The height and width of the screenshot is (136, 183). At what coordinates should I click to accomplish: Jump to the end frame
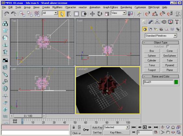pyautogui.click(x=156, y=127)
